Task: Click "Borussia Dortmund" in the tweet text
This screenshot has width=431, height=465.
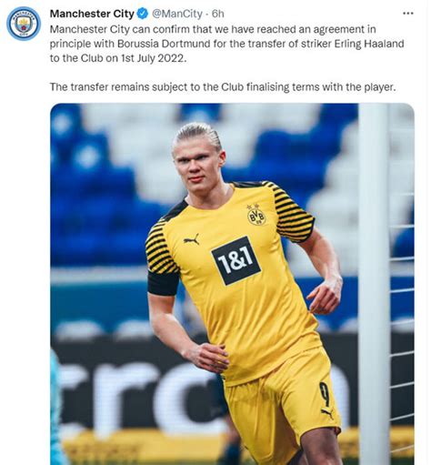Action: [164, 44]
